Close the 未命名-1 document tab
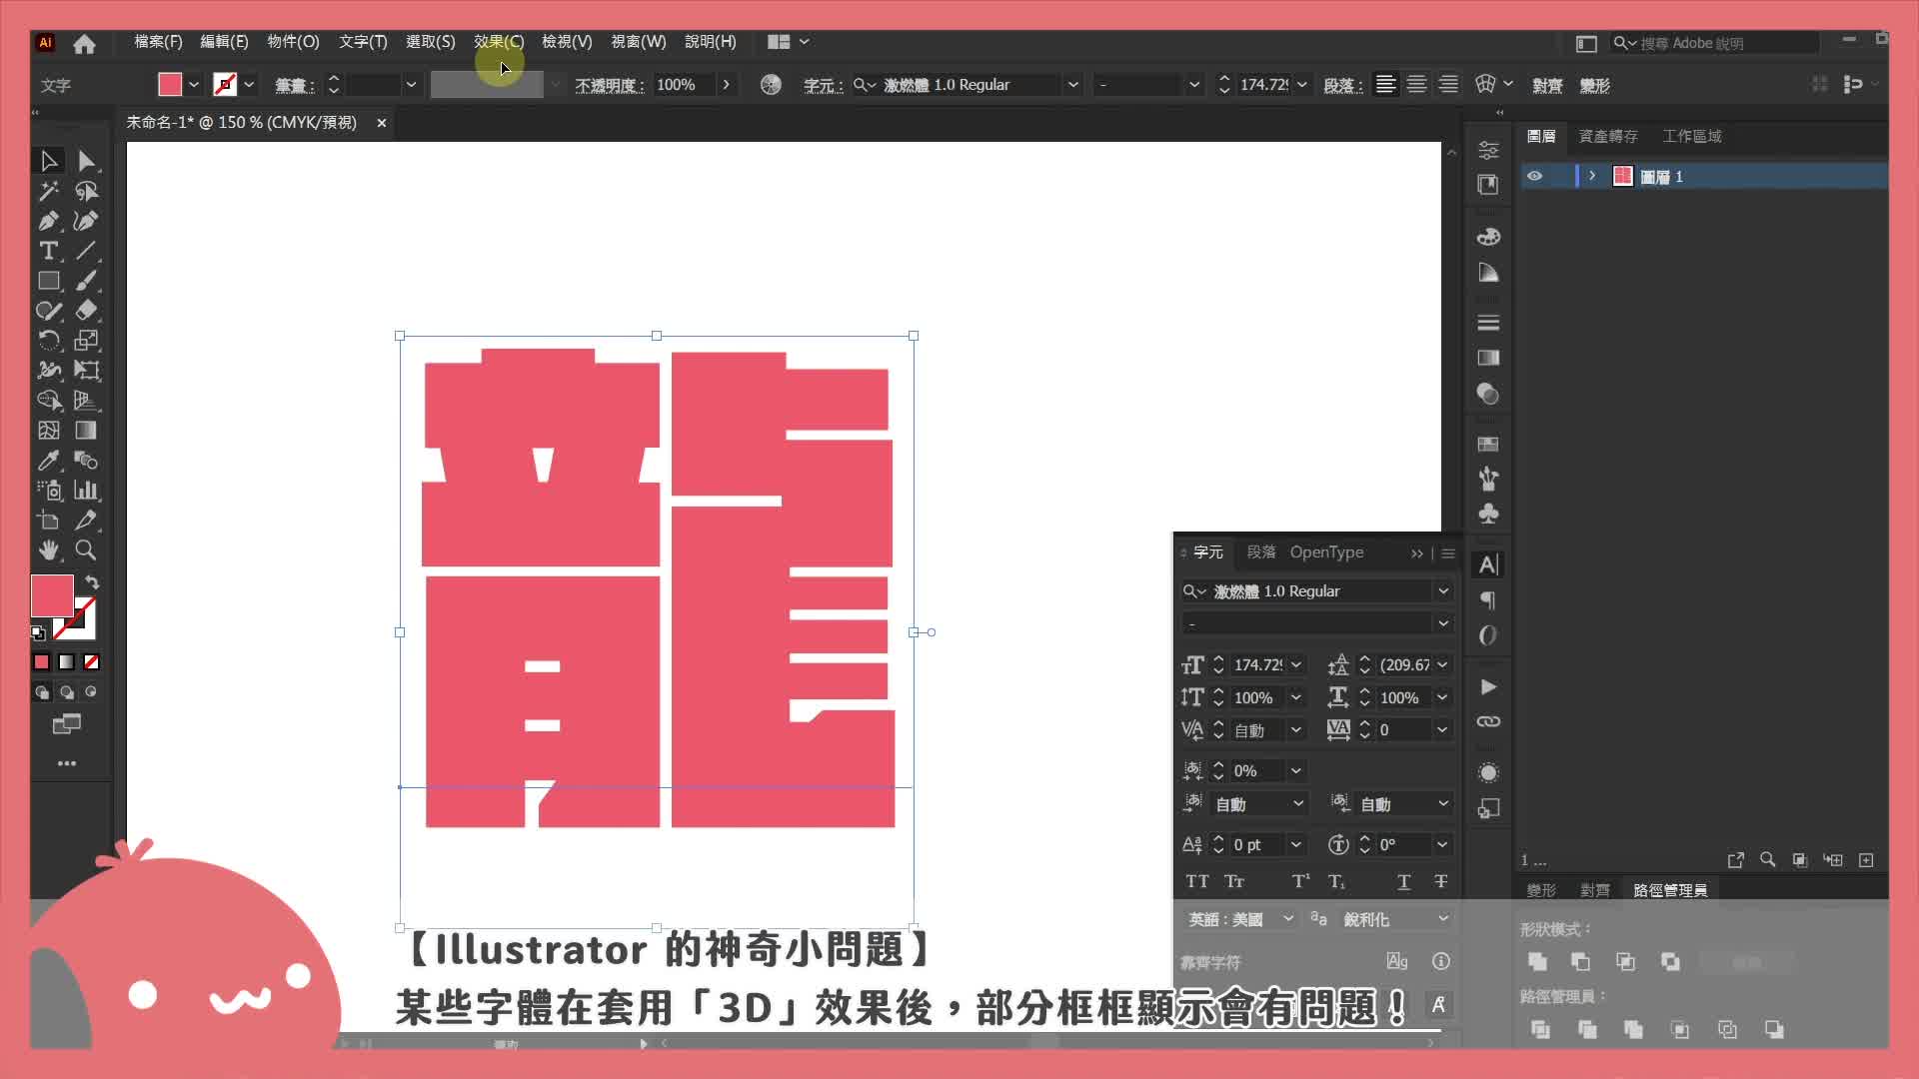 pyautogui.click(x=381, y=123)
